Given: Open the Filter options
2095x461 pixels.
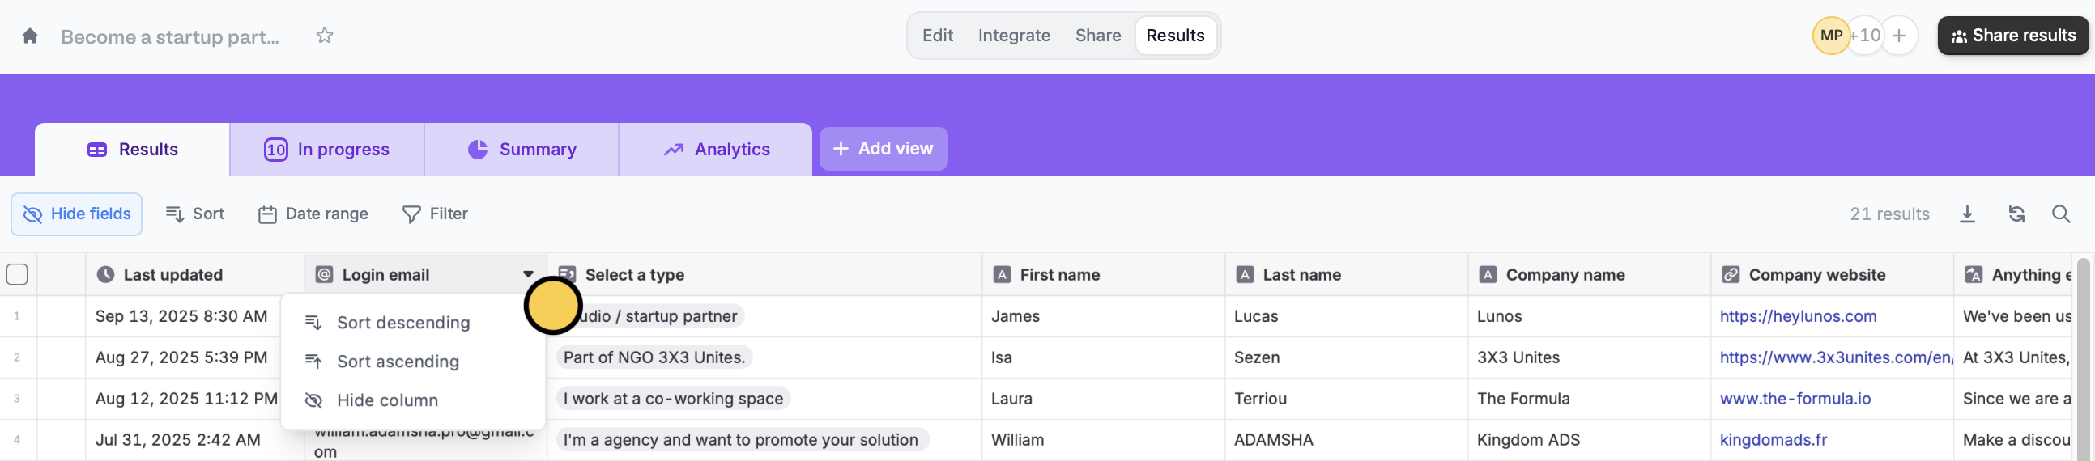Looking at the screenshot, I should pyautogui.click(x=435, y=214).
